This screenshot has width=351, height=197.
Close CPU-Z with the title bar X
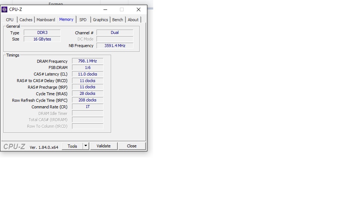139,9
